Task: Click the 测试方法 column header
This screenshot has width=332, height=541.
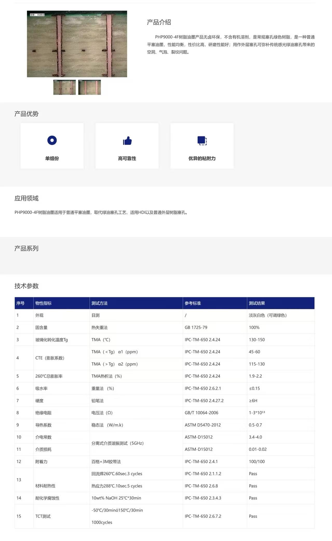Action: 99,303
